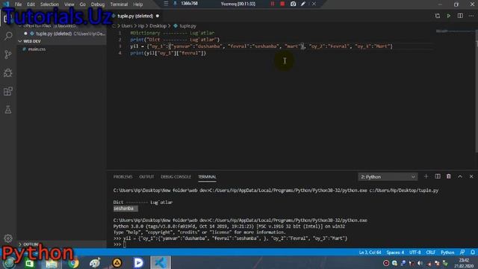The image size is (478, 269).
Task: Open the Debug view in activity bar
Action: (8, 72)
